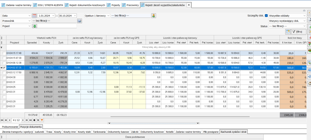Viewport: 311px width, 140px height.
Task: Click the Pojazd text input field
Action: tap(56, 26)
